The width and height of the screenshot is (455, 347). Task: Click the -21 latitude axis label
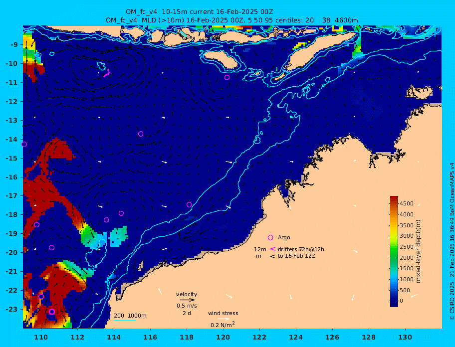tap(11, 272)
